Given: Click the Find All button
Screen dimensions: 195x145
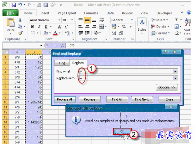Looking at the screenshot, I should [x=117, y=99].
